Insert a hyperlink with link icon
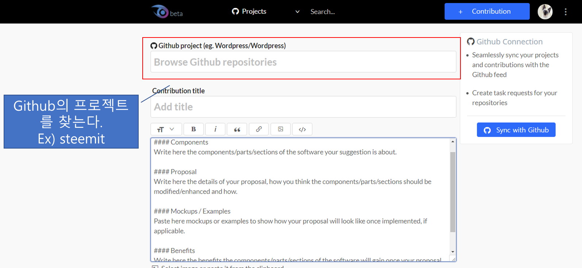 pyautogui.click(x=259, y=129)
